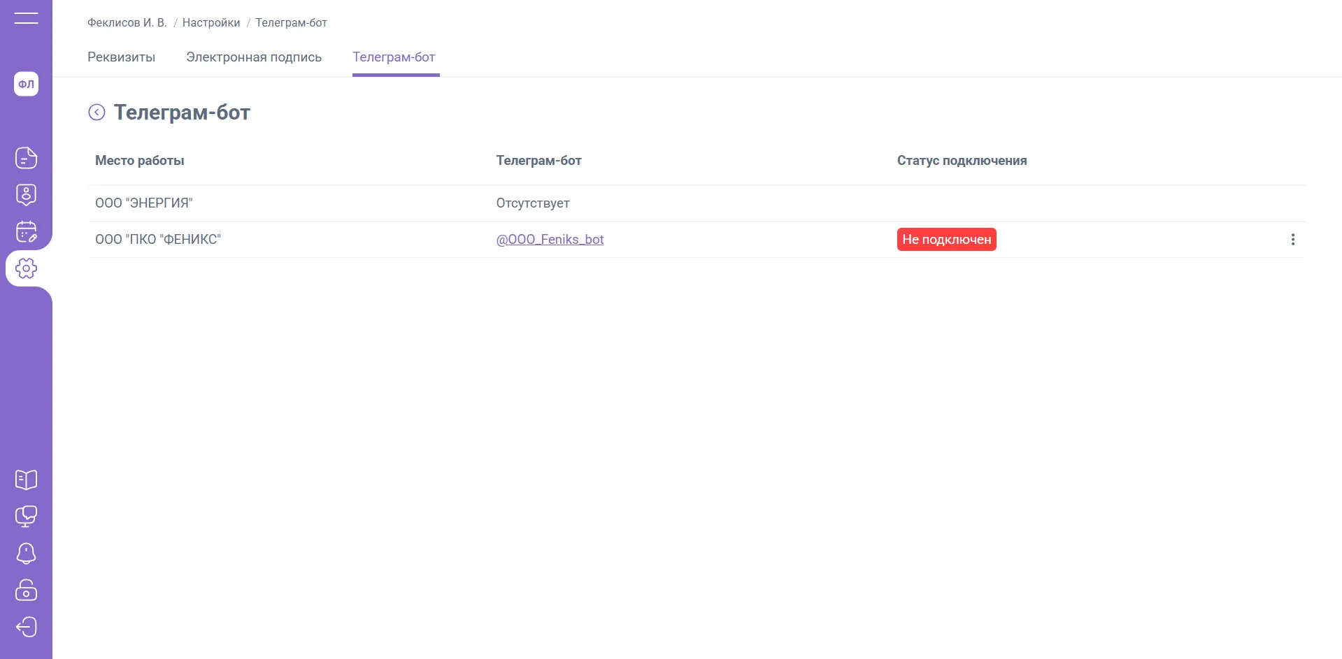
Task: Open the calendar with pencil icon
Action: click(26, 231)
